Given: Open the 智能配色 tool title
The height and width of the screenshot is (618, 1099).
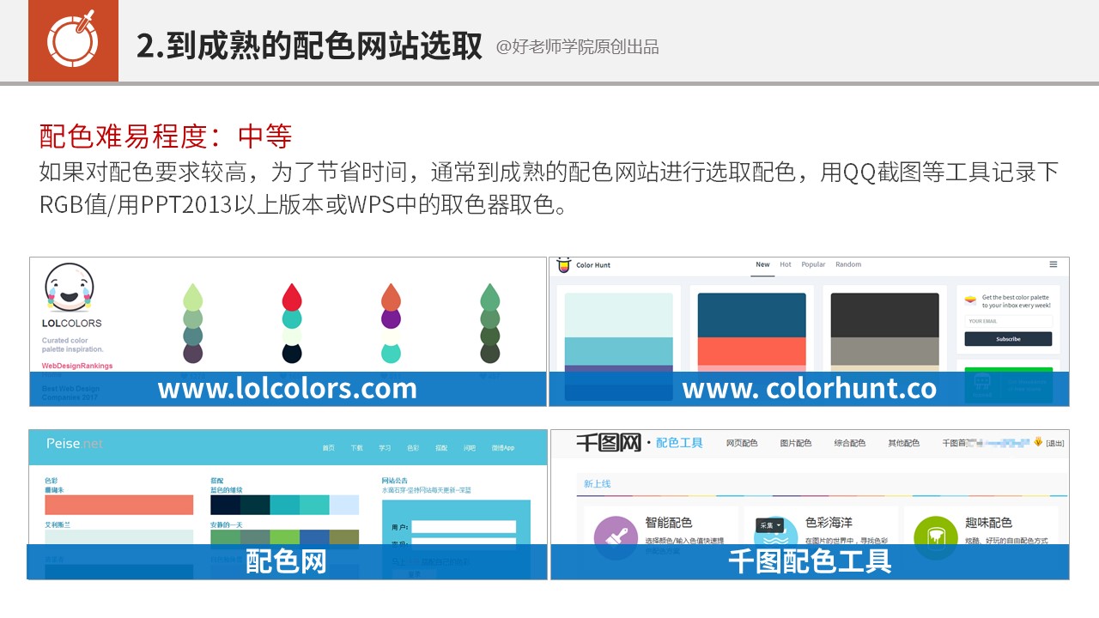Looking at the screenshot, I should point(669,522).
